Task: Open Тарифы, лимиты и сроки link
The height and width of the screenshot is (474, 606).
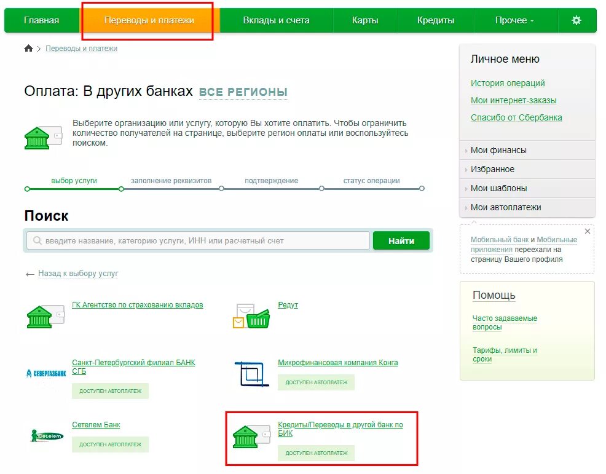Action: tap(505, 355)
